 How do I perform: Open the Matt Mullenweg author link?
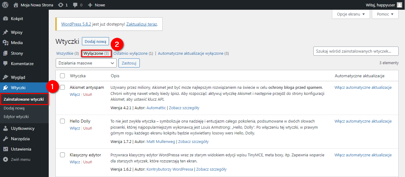[x=161, y=141]
